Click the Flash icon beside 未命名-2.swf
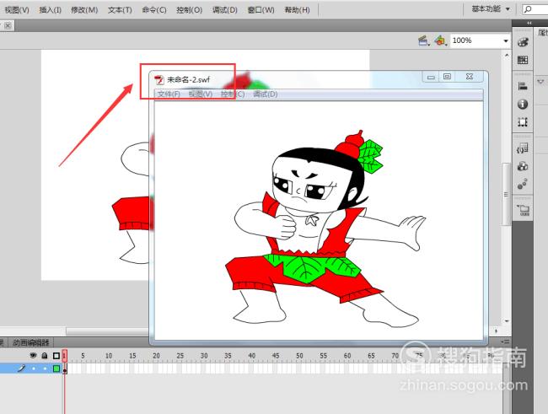548x414 pixels. click(159, 80)
